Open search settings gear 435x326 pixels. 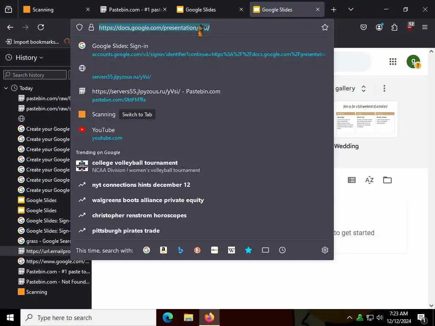click(325, 250)
